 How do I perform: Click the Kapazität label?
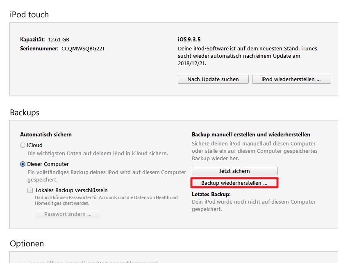tap(32, 40)
